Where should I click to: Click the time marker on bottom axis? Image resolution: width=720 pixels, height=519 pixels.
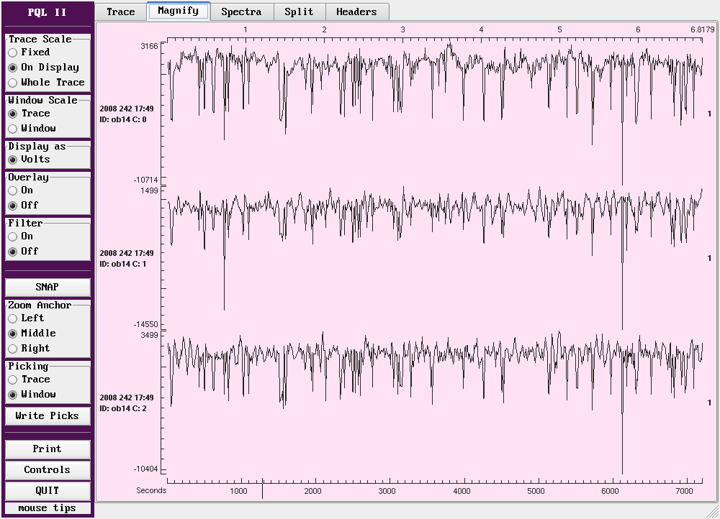click(x=262, y=489)
